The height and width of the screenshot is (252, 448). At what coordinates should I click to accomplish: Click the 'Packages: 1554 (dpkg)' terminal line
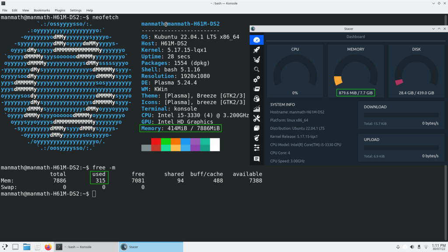[175, 63]
